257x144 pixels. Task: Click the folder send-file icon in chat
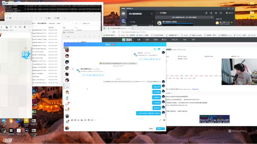(82, 120)
